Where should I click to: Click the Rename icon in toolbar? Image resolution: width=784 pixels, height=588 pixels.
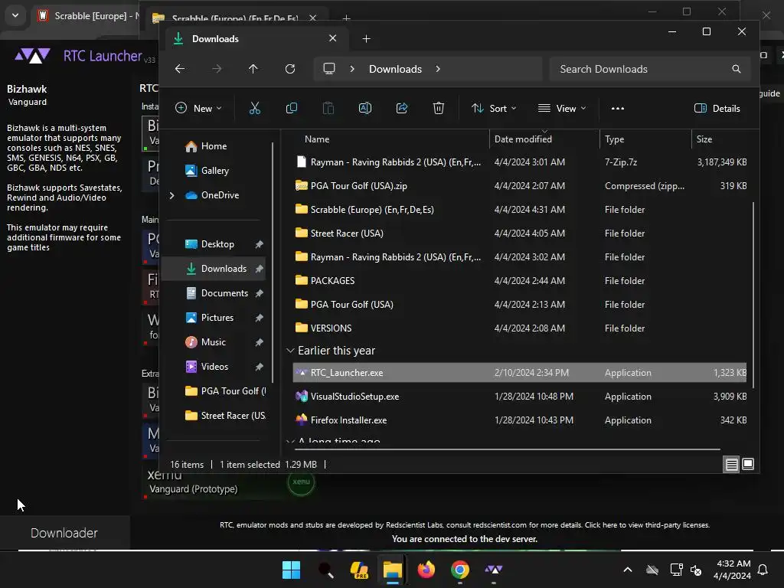point(365,108)
